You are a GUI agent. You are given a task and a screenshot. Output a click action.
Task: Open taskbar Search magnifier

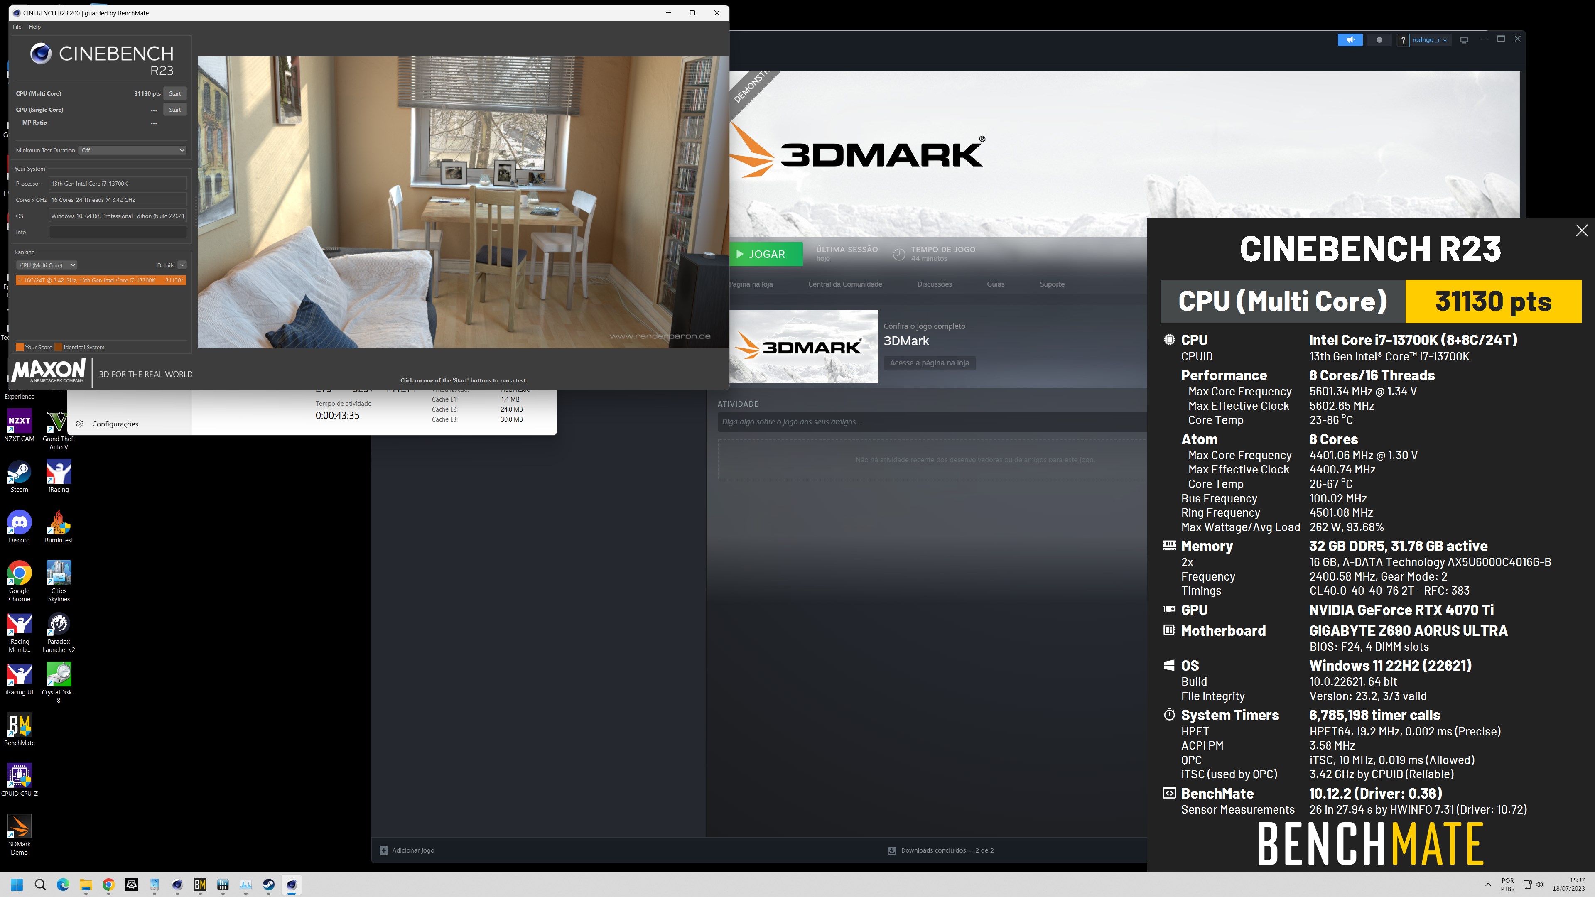pyautogui.click(x=40, y=885)
